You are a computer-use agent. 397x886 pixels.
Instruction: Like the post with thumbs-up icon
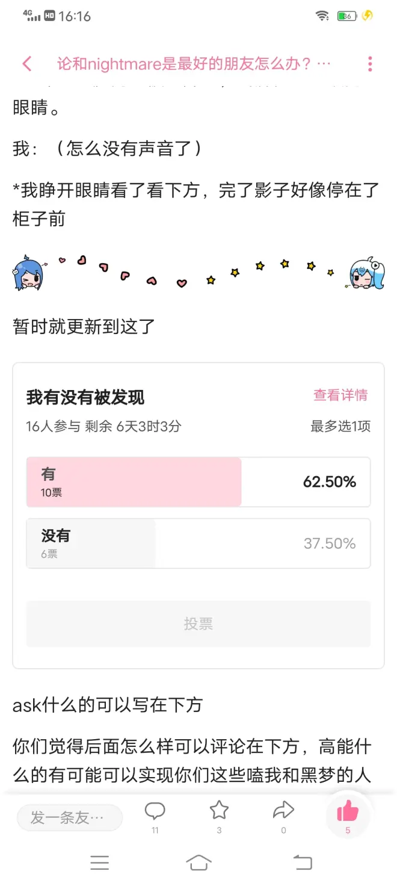(x=348, y=812)
